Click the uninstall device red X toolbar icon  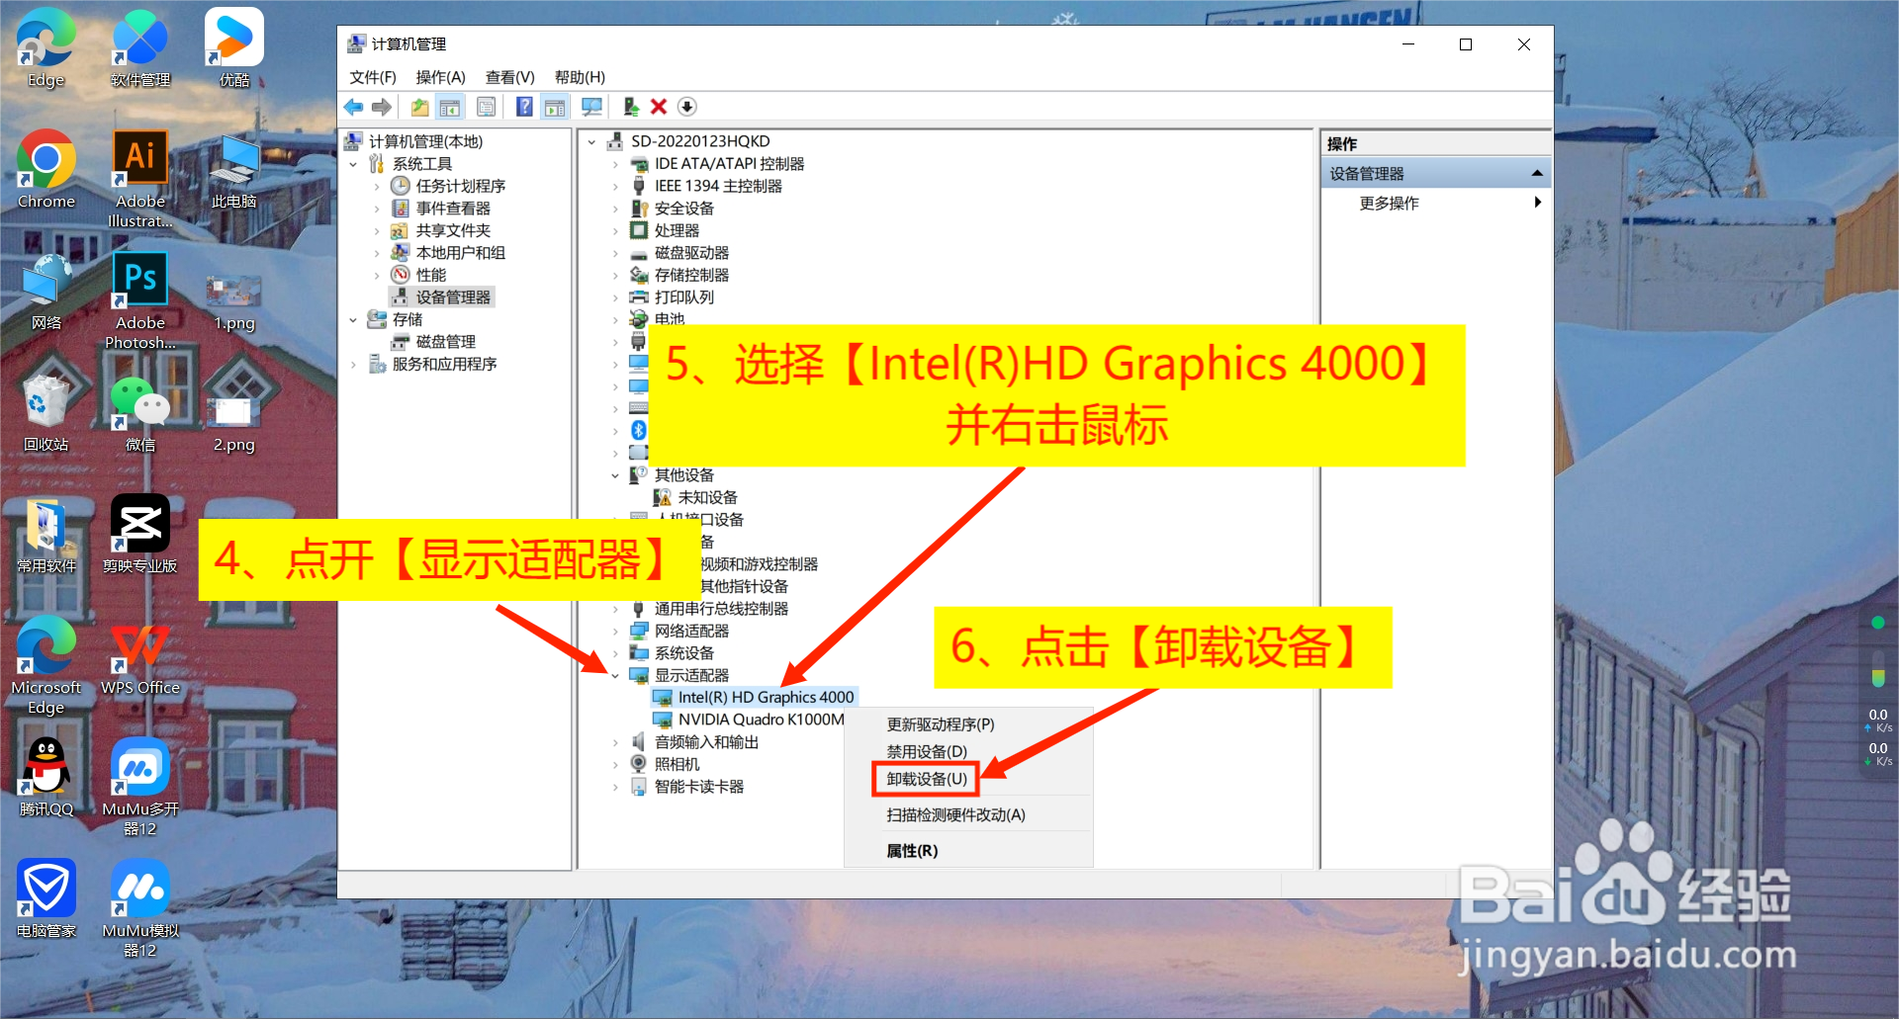[659, 106]
